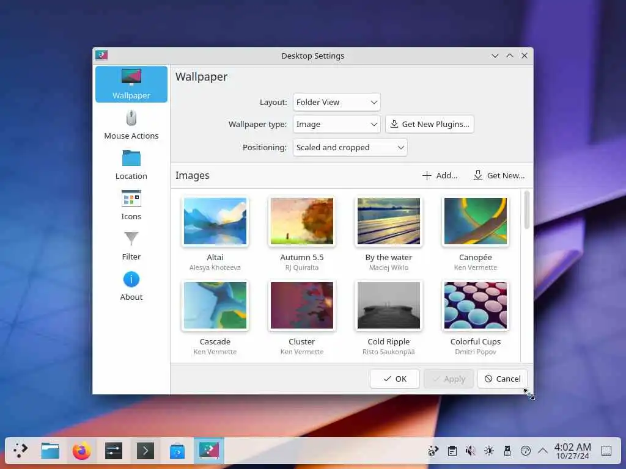Click the Dmitri Popov author text

coord(475,352)
